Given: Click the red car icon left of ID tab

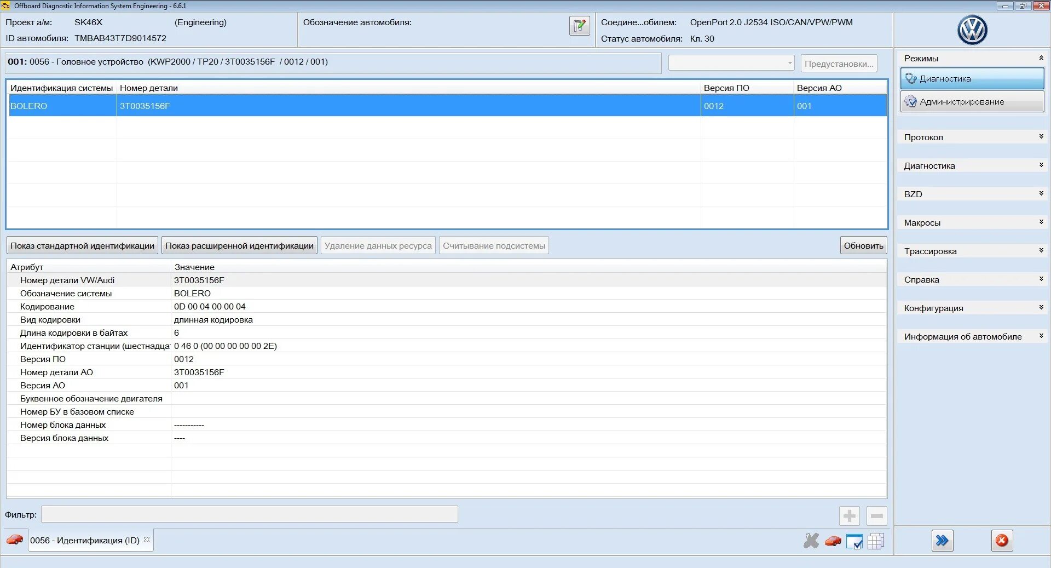Looking at the screenshot, I should coord(15,540).
